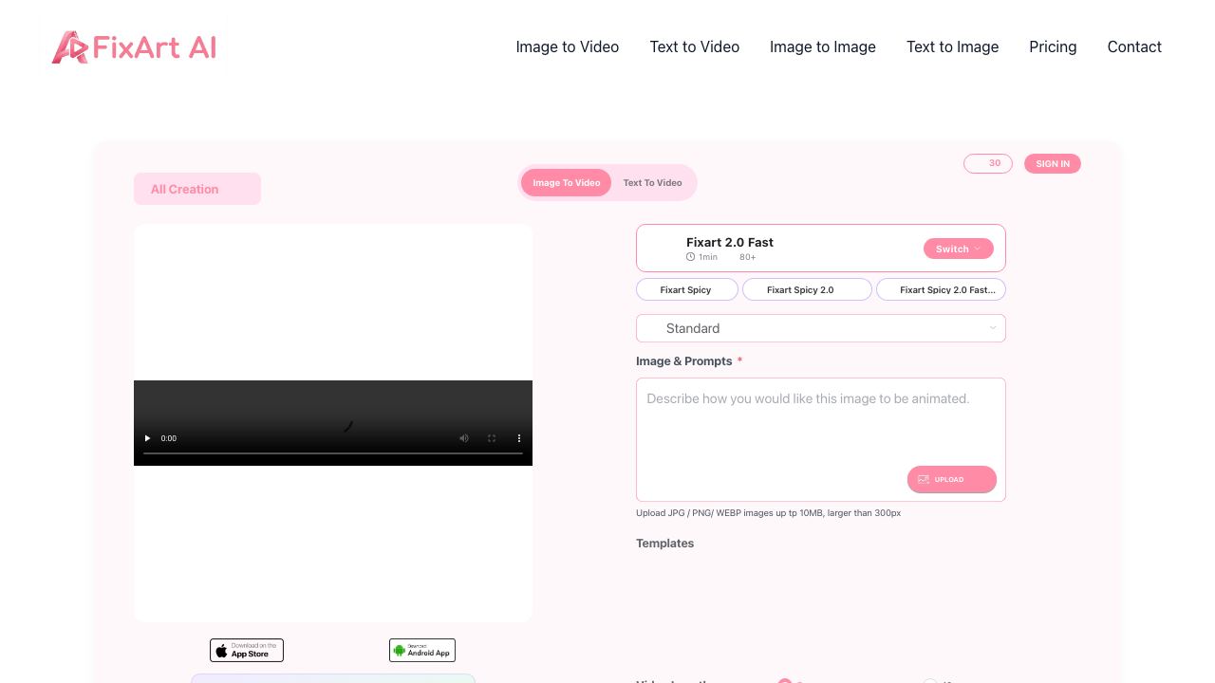Seek on the video progress bar
The image size is (1215, 683).
click(x=333, y=453)
